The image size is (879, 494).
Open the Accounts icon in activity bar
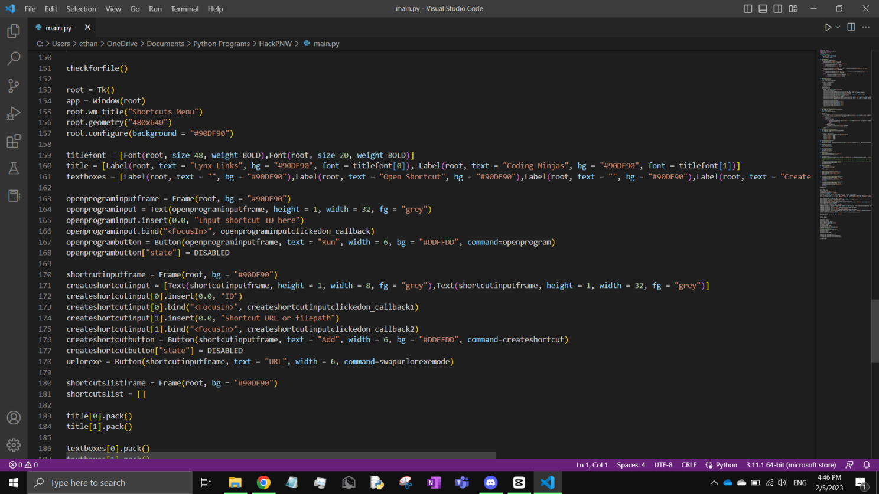tap(14, 418)
